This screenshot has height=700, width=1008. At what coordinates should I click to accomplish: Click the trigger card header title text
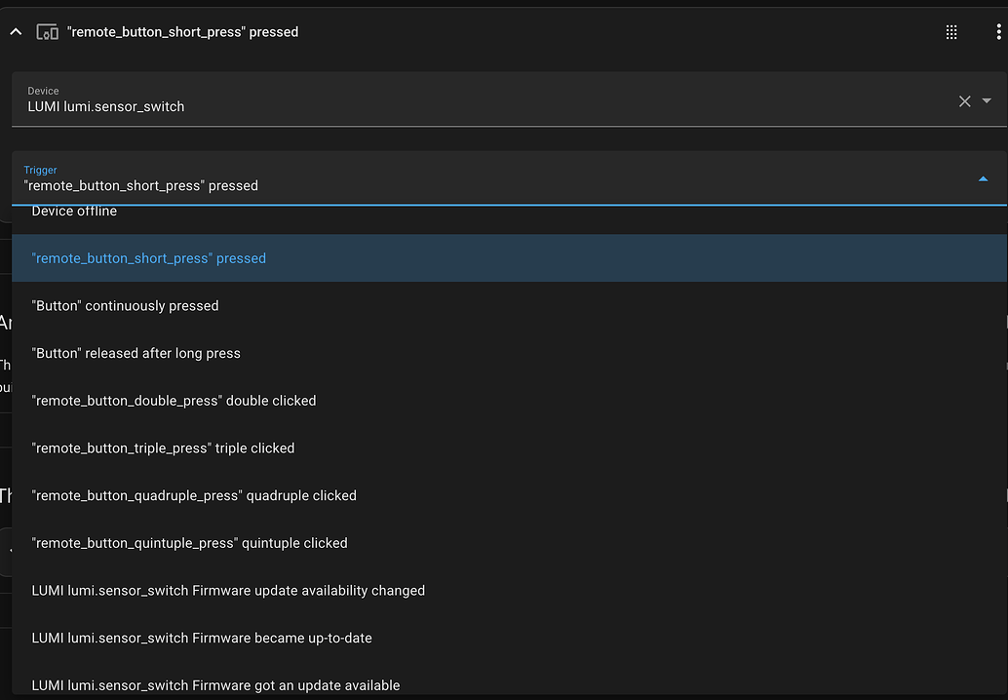pyautogui.click(x=182, y=32)
